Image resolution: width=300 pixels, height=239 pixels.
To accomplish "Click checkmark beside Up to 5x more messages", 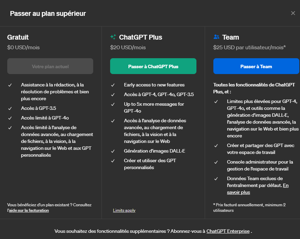I will coord(113,104).
